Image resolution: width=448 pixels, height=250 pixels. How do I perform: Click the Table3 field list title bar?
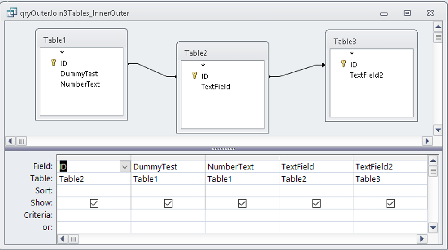click(371, 42)
